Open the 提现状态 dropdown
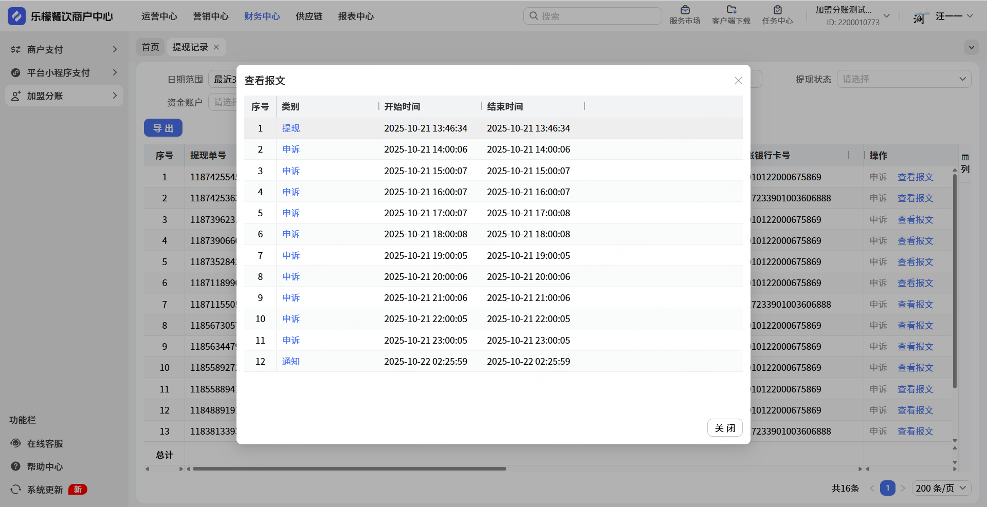The width and height of the screenshot is (987, 507). coord(904,79)
